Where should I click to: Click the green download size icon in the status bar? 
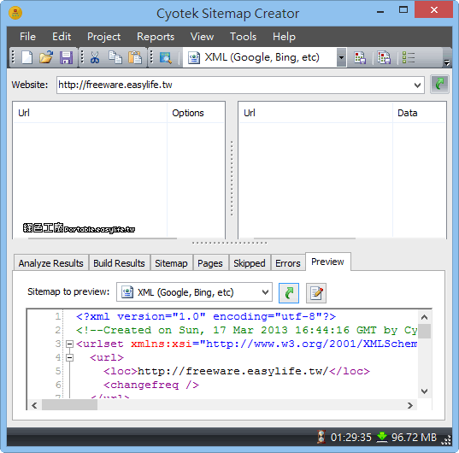point(382,437)
